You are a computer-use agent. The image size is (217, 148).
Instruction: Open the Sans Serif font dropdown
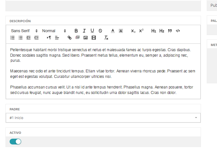pos(24,31)
